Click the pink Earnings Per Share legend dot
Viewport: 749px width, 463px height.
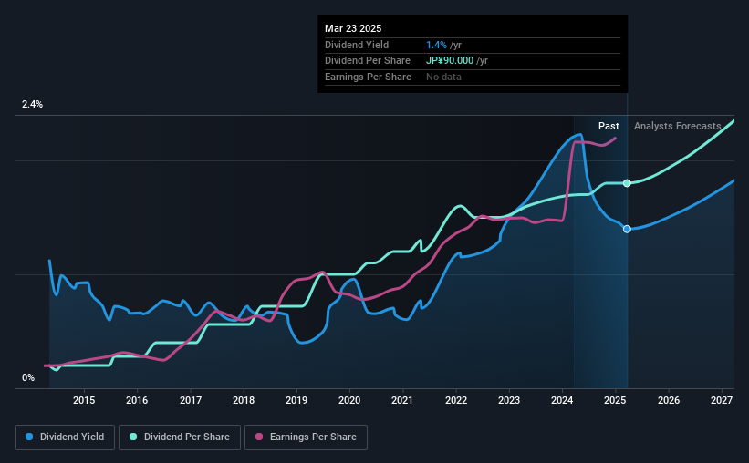point(259,437)
